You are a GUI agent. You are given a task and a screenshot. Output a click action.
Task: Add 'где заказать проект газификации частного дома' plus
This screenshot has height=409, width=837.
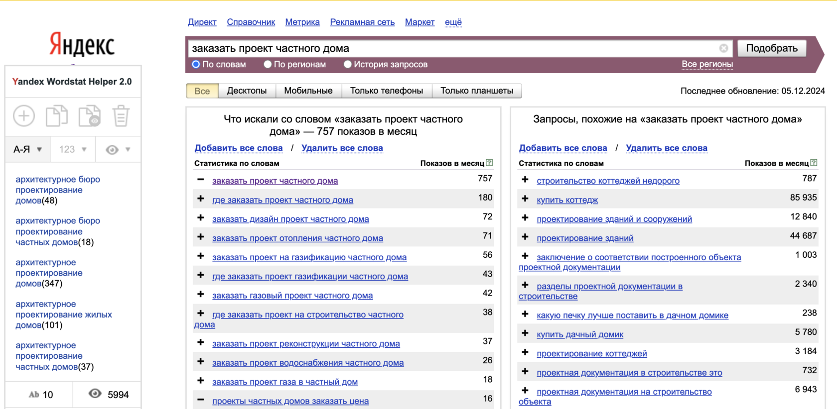pyautogui.click(x=200, y=275)
